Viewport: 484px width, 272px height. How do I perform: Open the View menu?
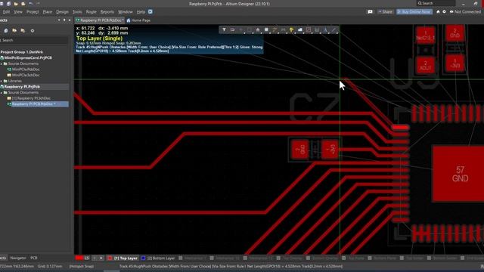(18, 12)
